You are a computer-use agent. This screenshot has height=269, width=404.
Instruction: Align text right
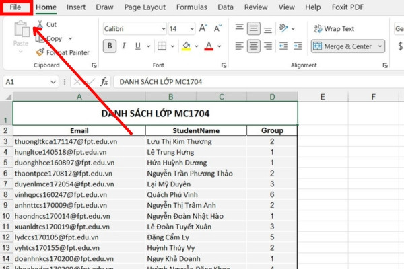[x=268, y=46]
